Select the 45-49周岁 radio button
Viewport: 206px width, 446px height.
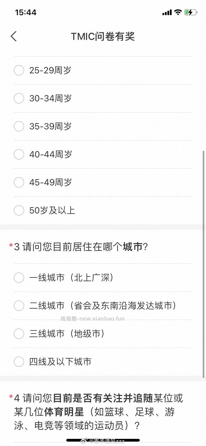pos(19,182)
